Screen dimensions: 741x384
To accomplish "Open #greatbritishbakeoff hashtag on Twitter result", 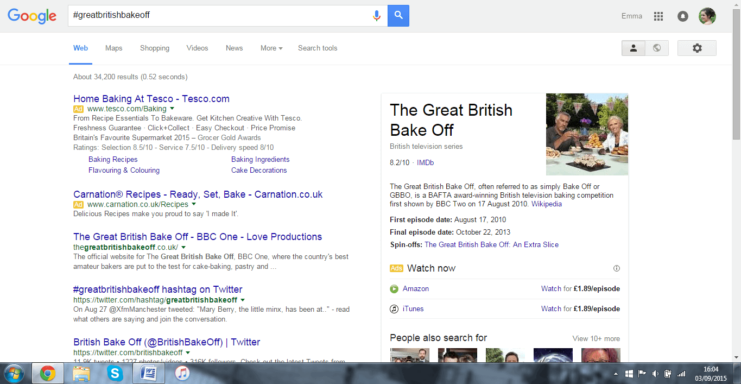I will tap(158, 289).
